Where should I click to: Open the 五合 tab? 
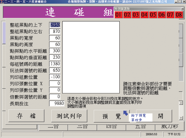pyautogui.click(x=140, y=127)
